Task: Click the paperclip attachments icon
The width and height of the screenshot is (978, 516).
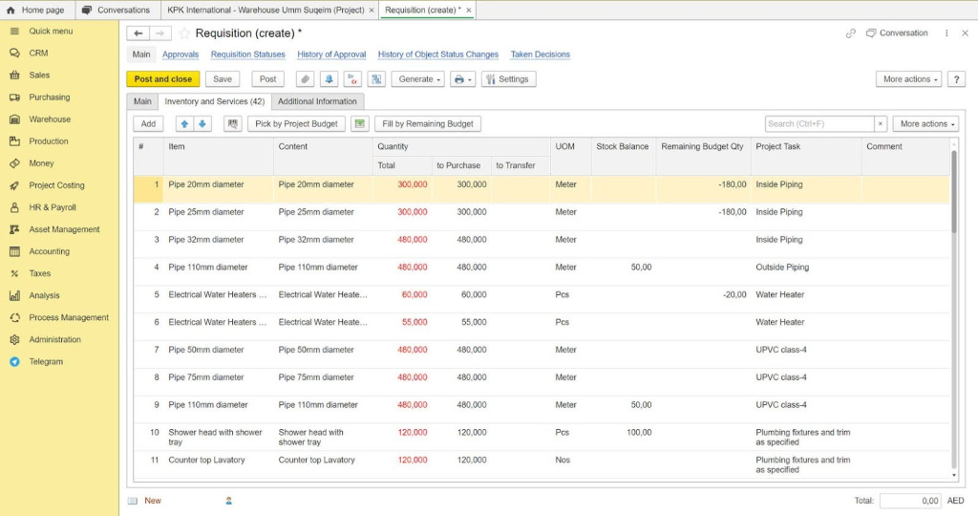Action: (x=305, y=79)
